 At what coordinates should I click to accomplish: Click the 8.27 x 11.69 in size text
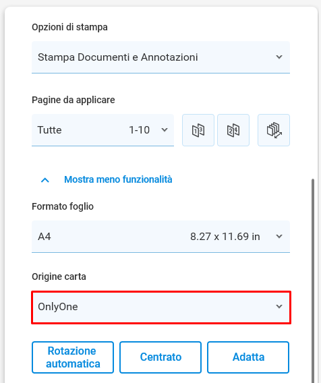click(x=225, y=237)
